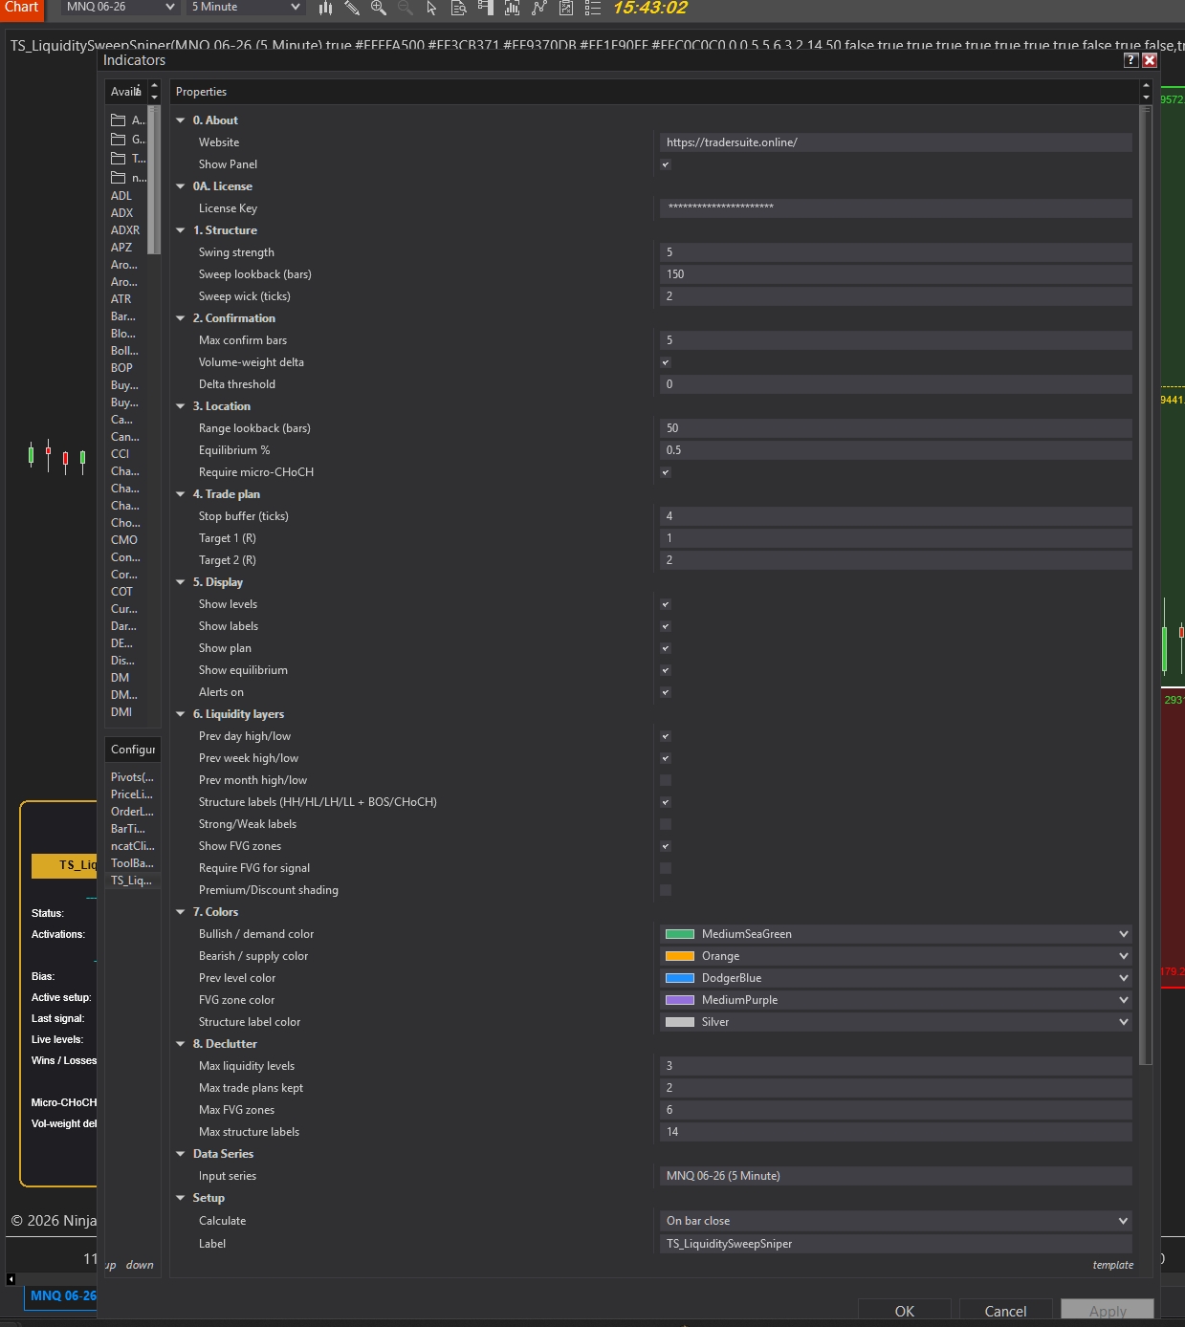Click OK button in Indicators dialog
The image size is (1185, 1327).
click(905, 1311)
